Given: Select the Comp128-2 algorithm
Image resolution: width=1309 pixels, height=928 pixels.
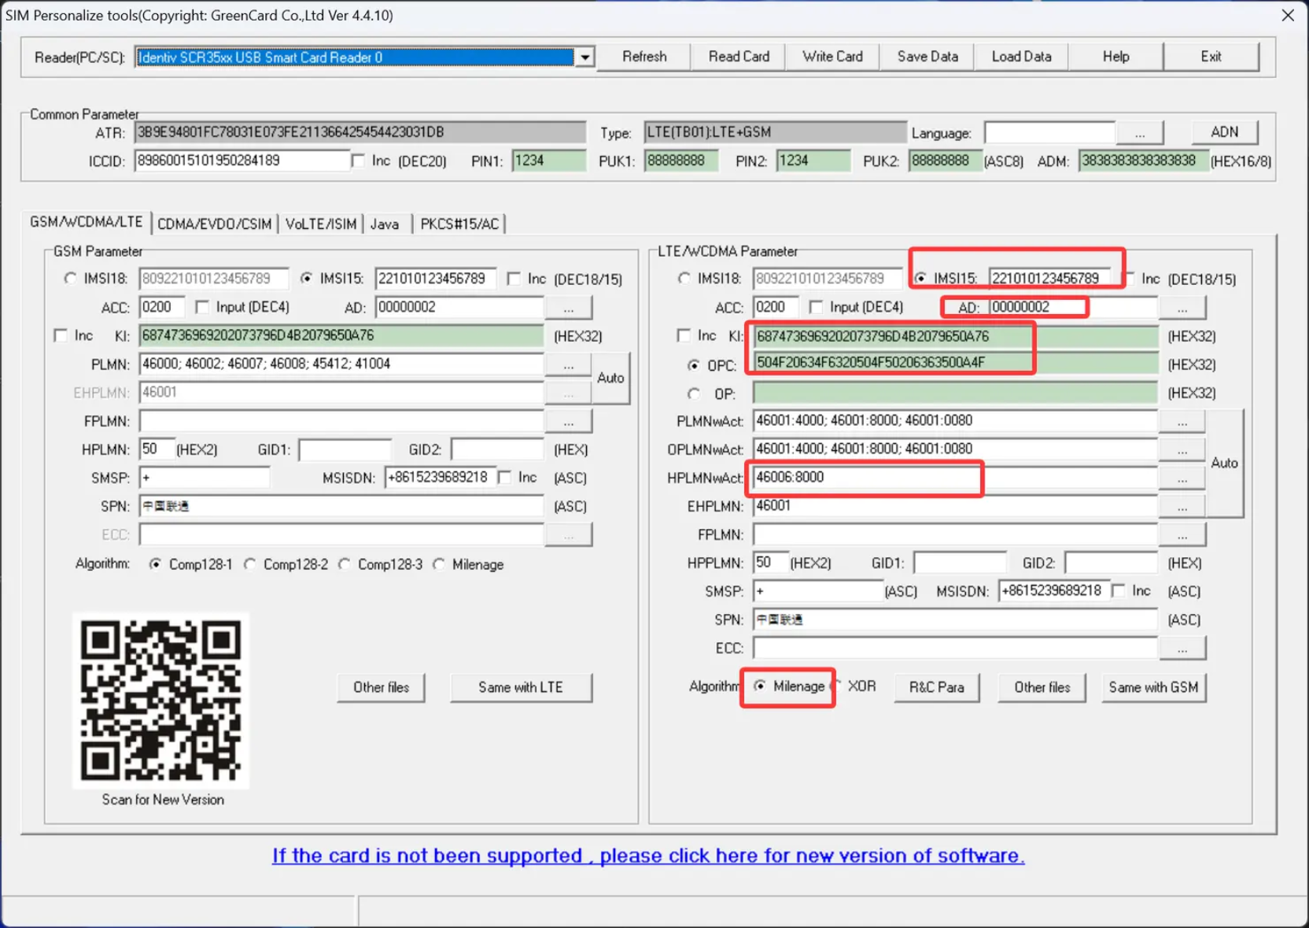Looking at the screenshot, I should click(249, 564).
